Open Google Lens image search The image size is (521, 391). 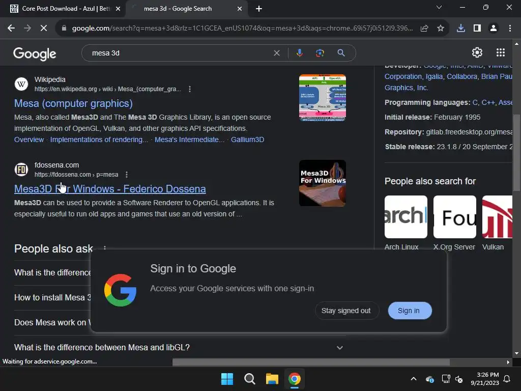[x=320, y=53]
